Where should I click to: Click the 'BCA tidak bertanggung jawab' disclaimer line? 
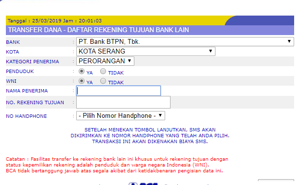[114, 171]
